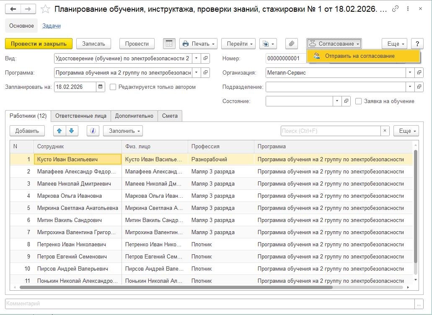Copy link using the chain icon
The height and width of the screenshot is (315, 432).
coord(396,9)
